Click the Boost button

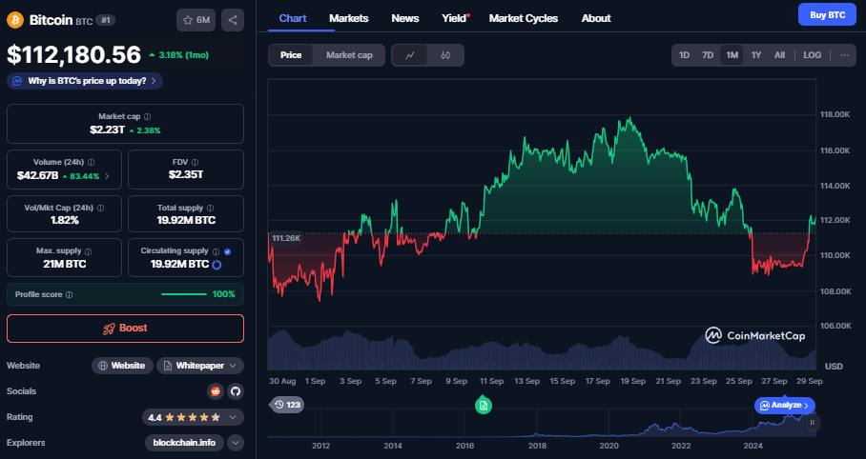click(125, 329)
